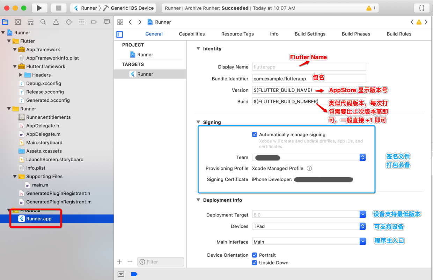Viewport: 433px width, 280px height.
Task: Click the blue breakpoint activation tag icon
Action: tap(134, 274)
